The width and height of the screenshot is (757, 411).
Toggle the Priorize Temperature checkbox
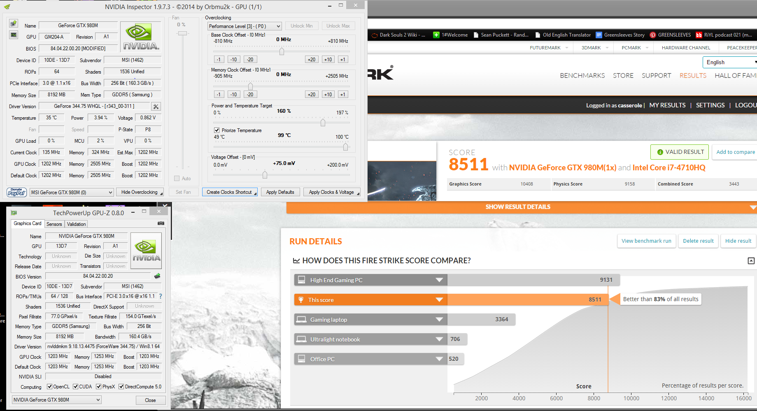217,130
